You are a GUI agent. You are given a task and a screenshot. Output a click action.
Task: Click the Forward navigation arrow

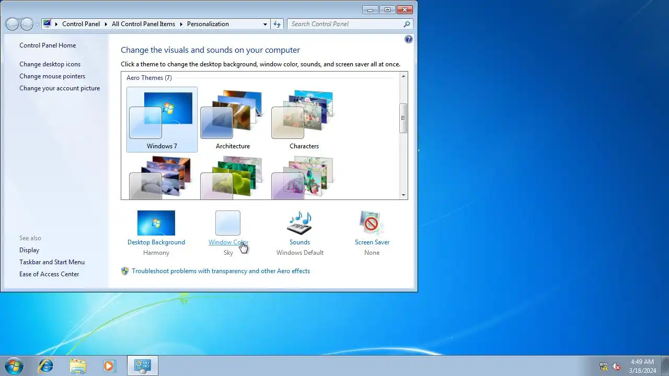[x=27, y=24]
